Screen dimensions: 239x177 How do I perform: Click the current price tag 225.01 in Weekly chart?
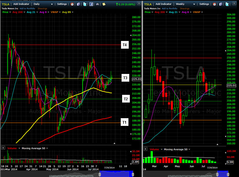click(x=231, y=85)
